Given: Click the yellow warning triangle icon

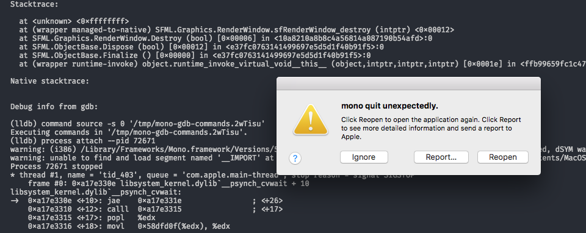Looking at the screenshot, I should click(311, 119).
